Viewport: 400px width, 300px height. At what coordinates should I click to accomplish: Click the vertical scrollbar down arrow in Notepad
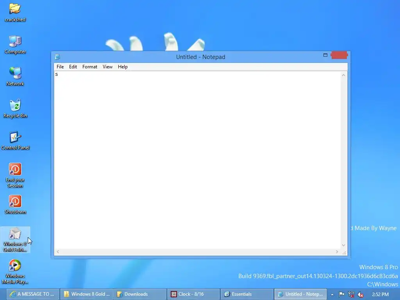point(344,245)
